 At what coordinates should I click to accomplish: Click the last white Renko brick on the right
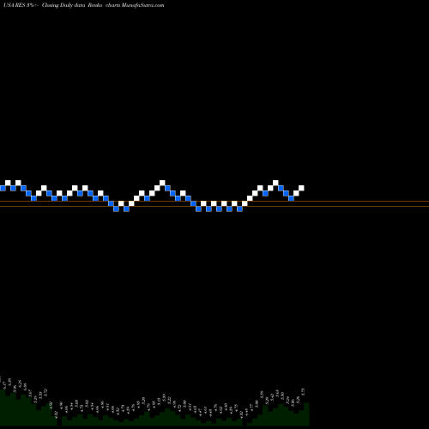tap(301, 188)
